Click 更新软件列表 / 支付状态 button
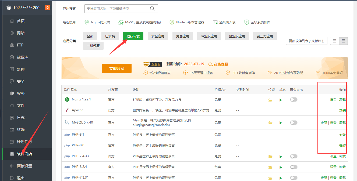Viewport: 357px width, 181px height. click(307, 41)
